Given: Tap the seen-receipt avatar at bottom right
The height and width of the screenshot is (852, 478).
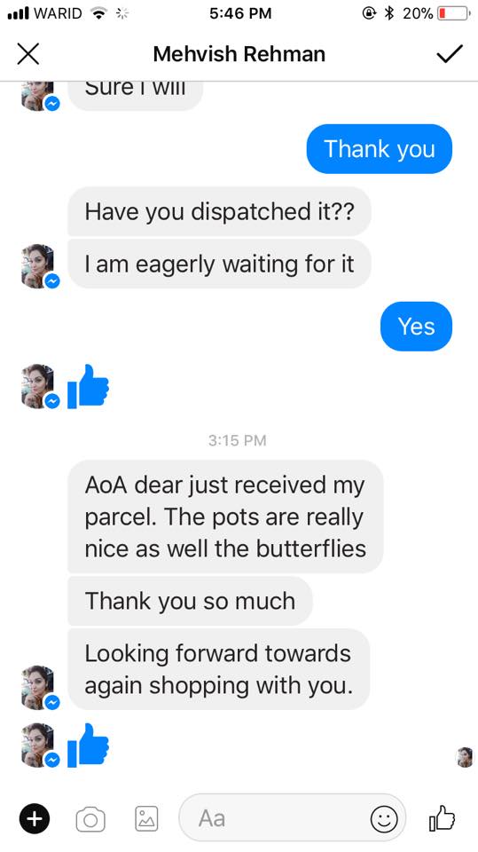Looking at the screenshot, I should click(x=465, y=757).
